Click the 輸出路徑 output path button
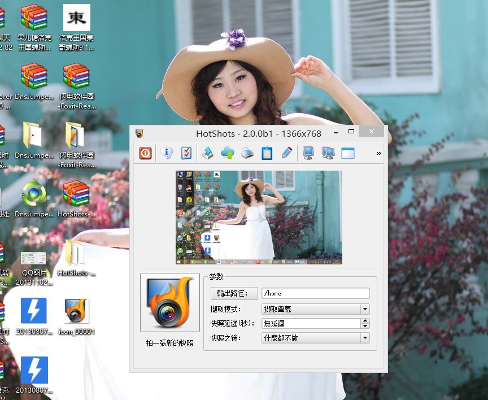 (234, 293)
